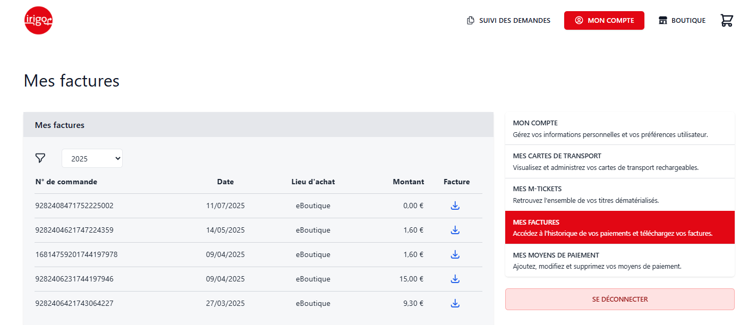Image resolution: width=748 pixels, height=325 pixels.
Task: Select Mon Compte in side menu
Action: click(619, 129)
